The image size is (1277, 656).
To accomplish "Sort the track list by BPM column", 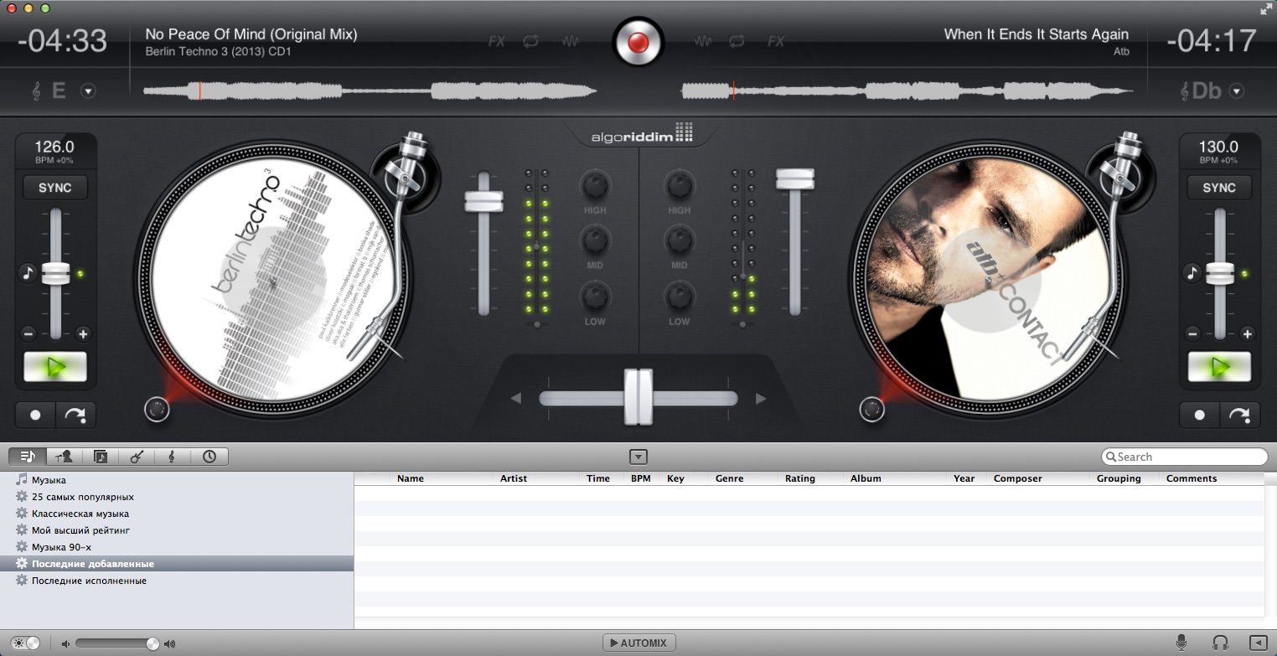I will 641,478.
